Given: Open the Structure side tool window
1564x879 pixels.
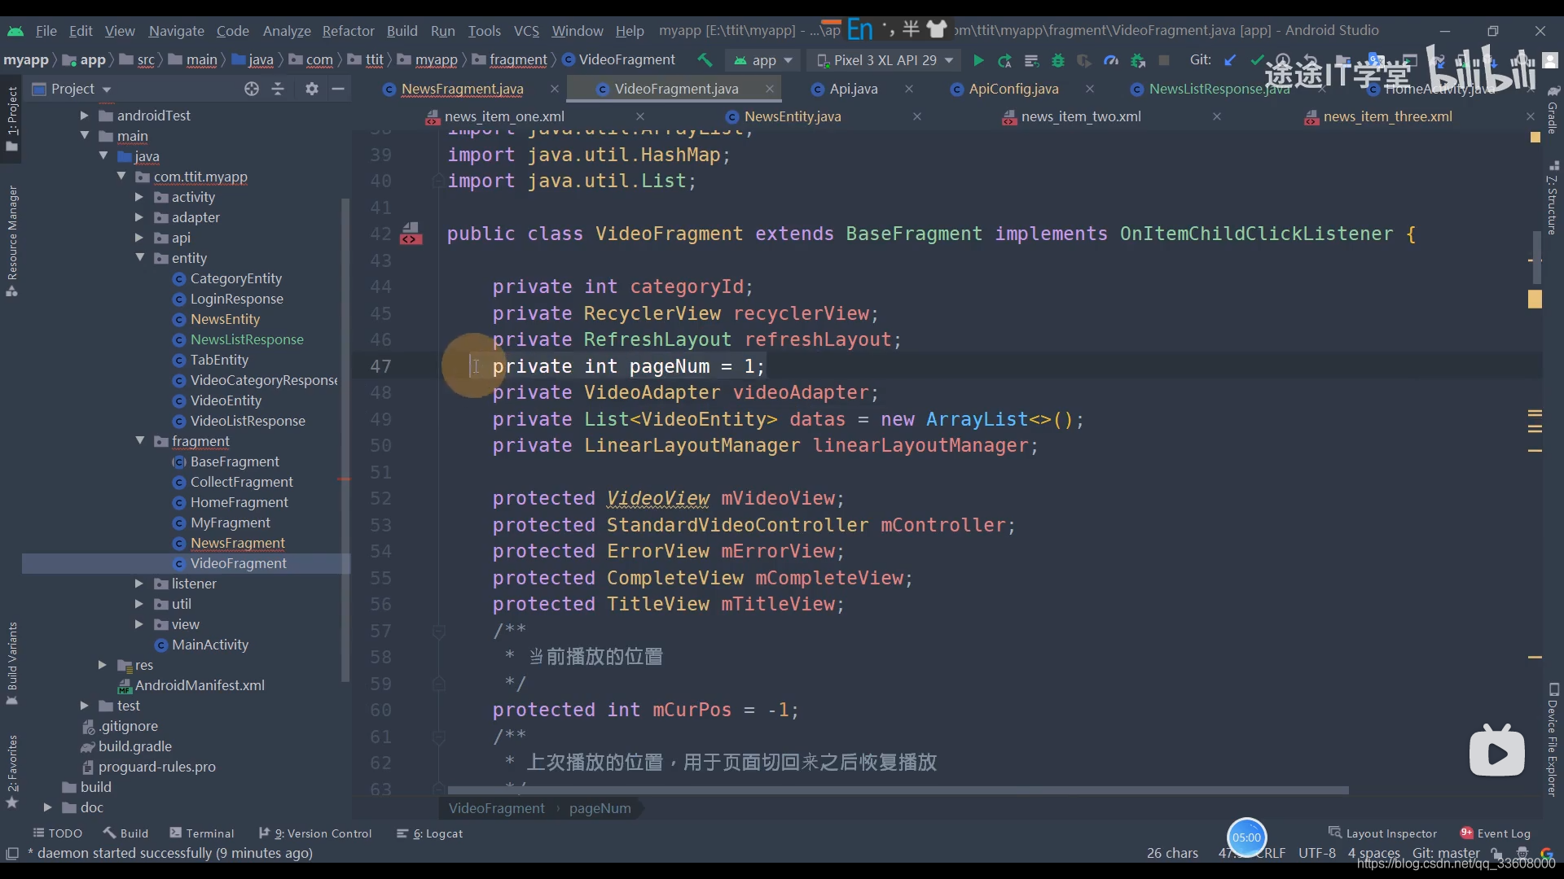Looking at the screenshot, I should point(1553,198).
